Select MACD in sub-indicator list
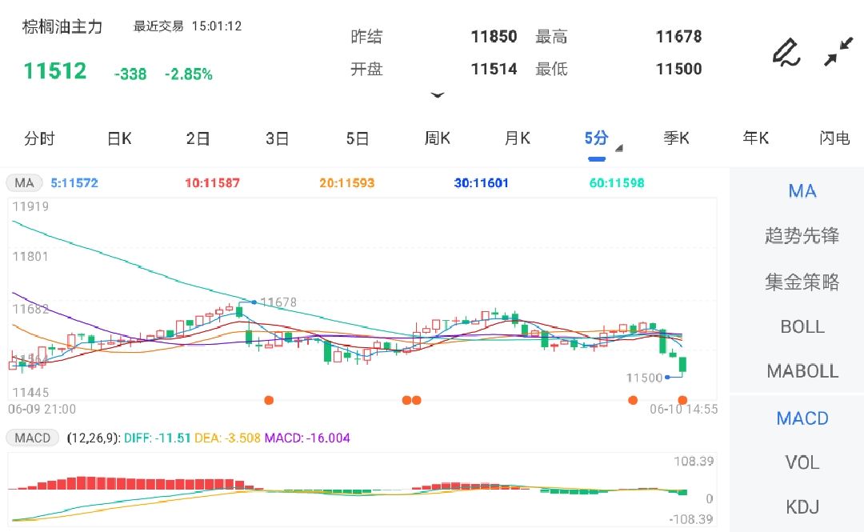864x532 pixels. click(802, 418)
